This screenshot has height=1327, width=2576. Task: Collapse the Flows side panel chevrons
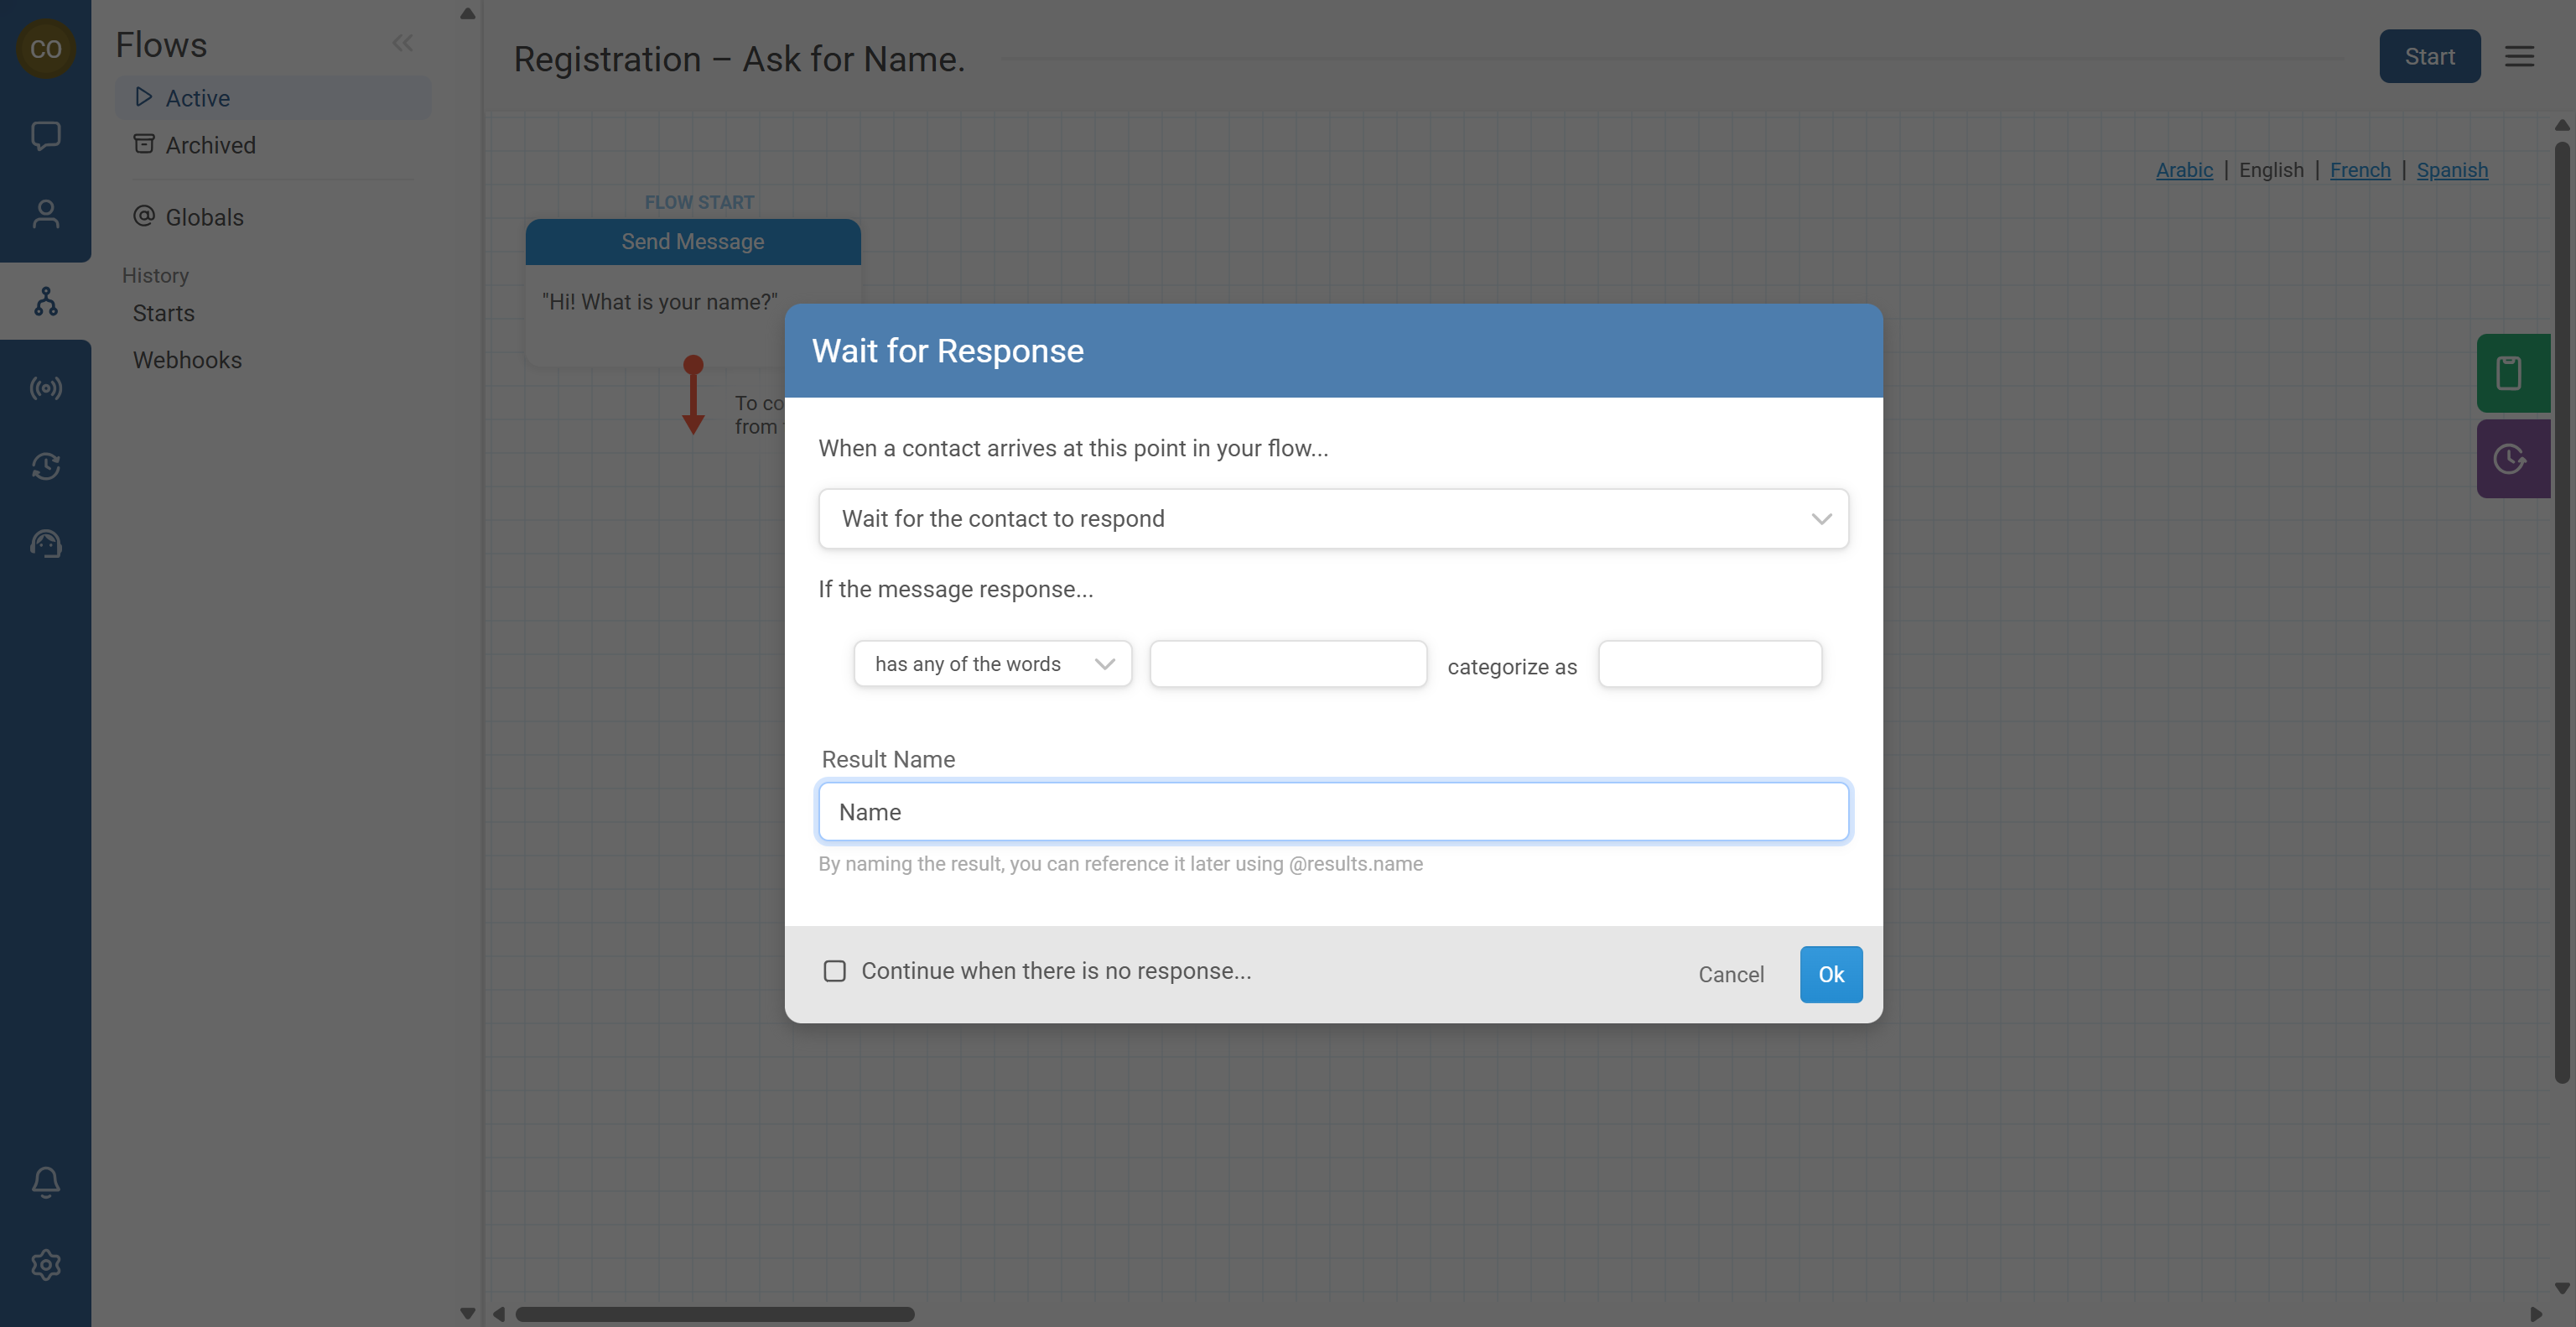[402, 43]
